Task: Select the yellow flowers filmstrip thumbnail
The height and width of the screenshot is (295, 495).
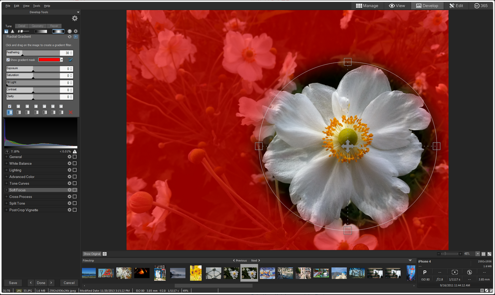Action: [x=195, y=273]
